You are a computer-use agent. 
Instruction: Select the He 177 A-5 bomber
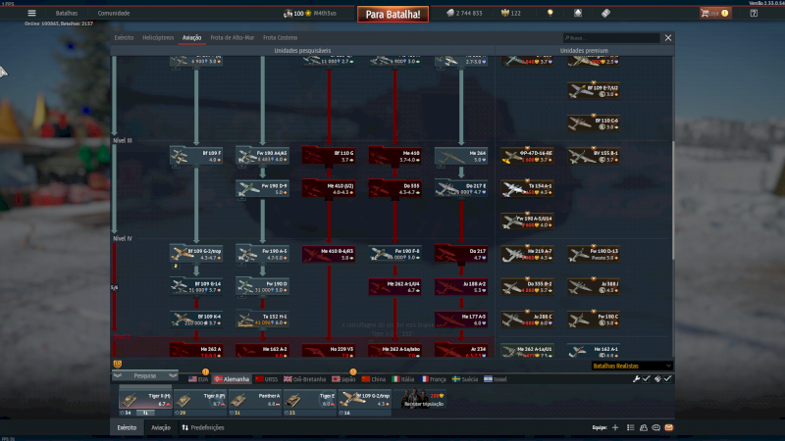(461, 319)
